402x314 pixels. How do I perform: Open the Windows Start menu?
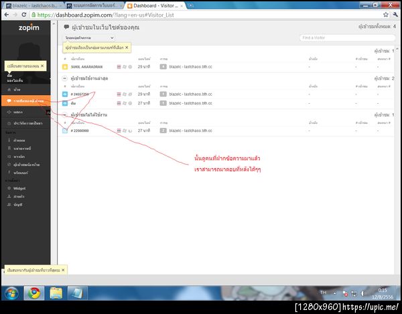[11, 293]
